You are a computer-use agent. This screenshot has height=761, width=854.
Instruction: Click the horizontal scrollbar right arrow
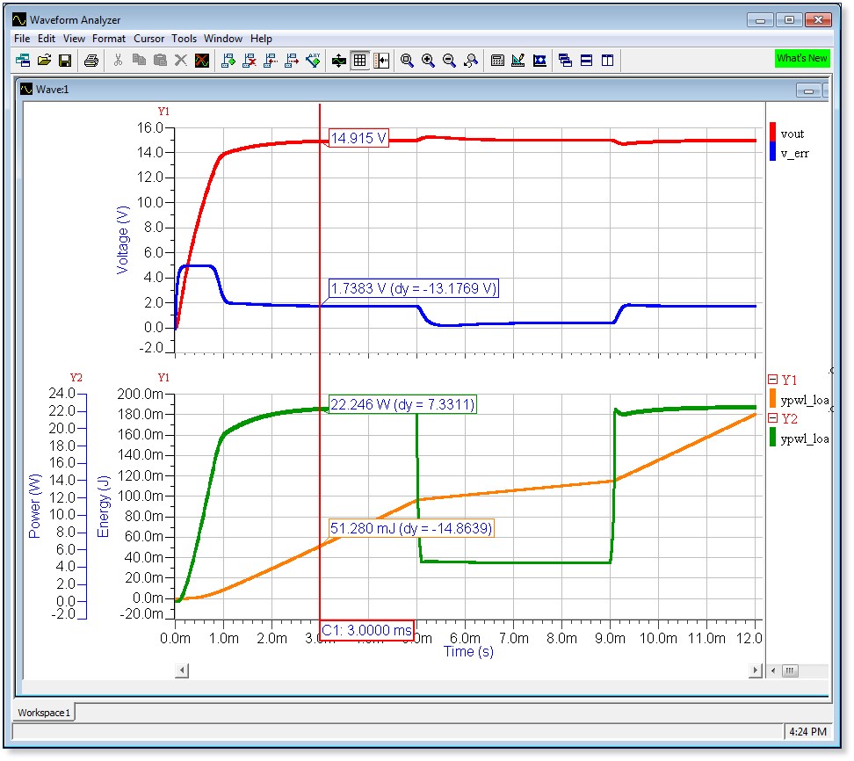click(755, 670)
